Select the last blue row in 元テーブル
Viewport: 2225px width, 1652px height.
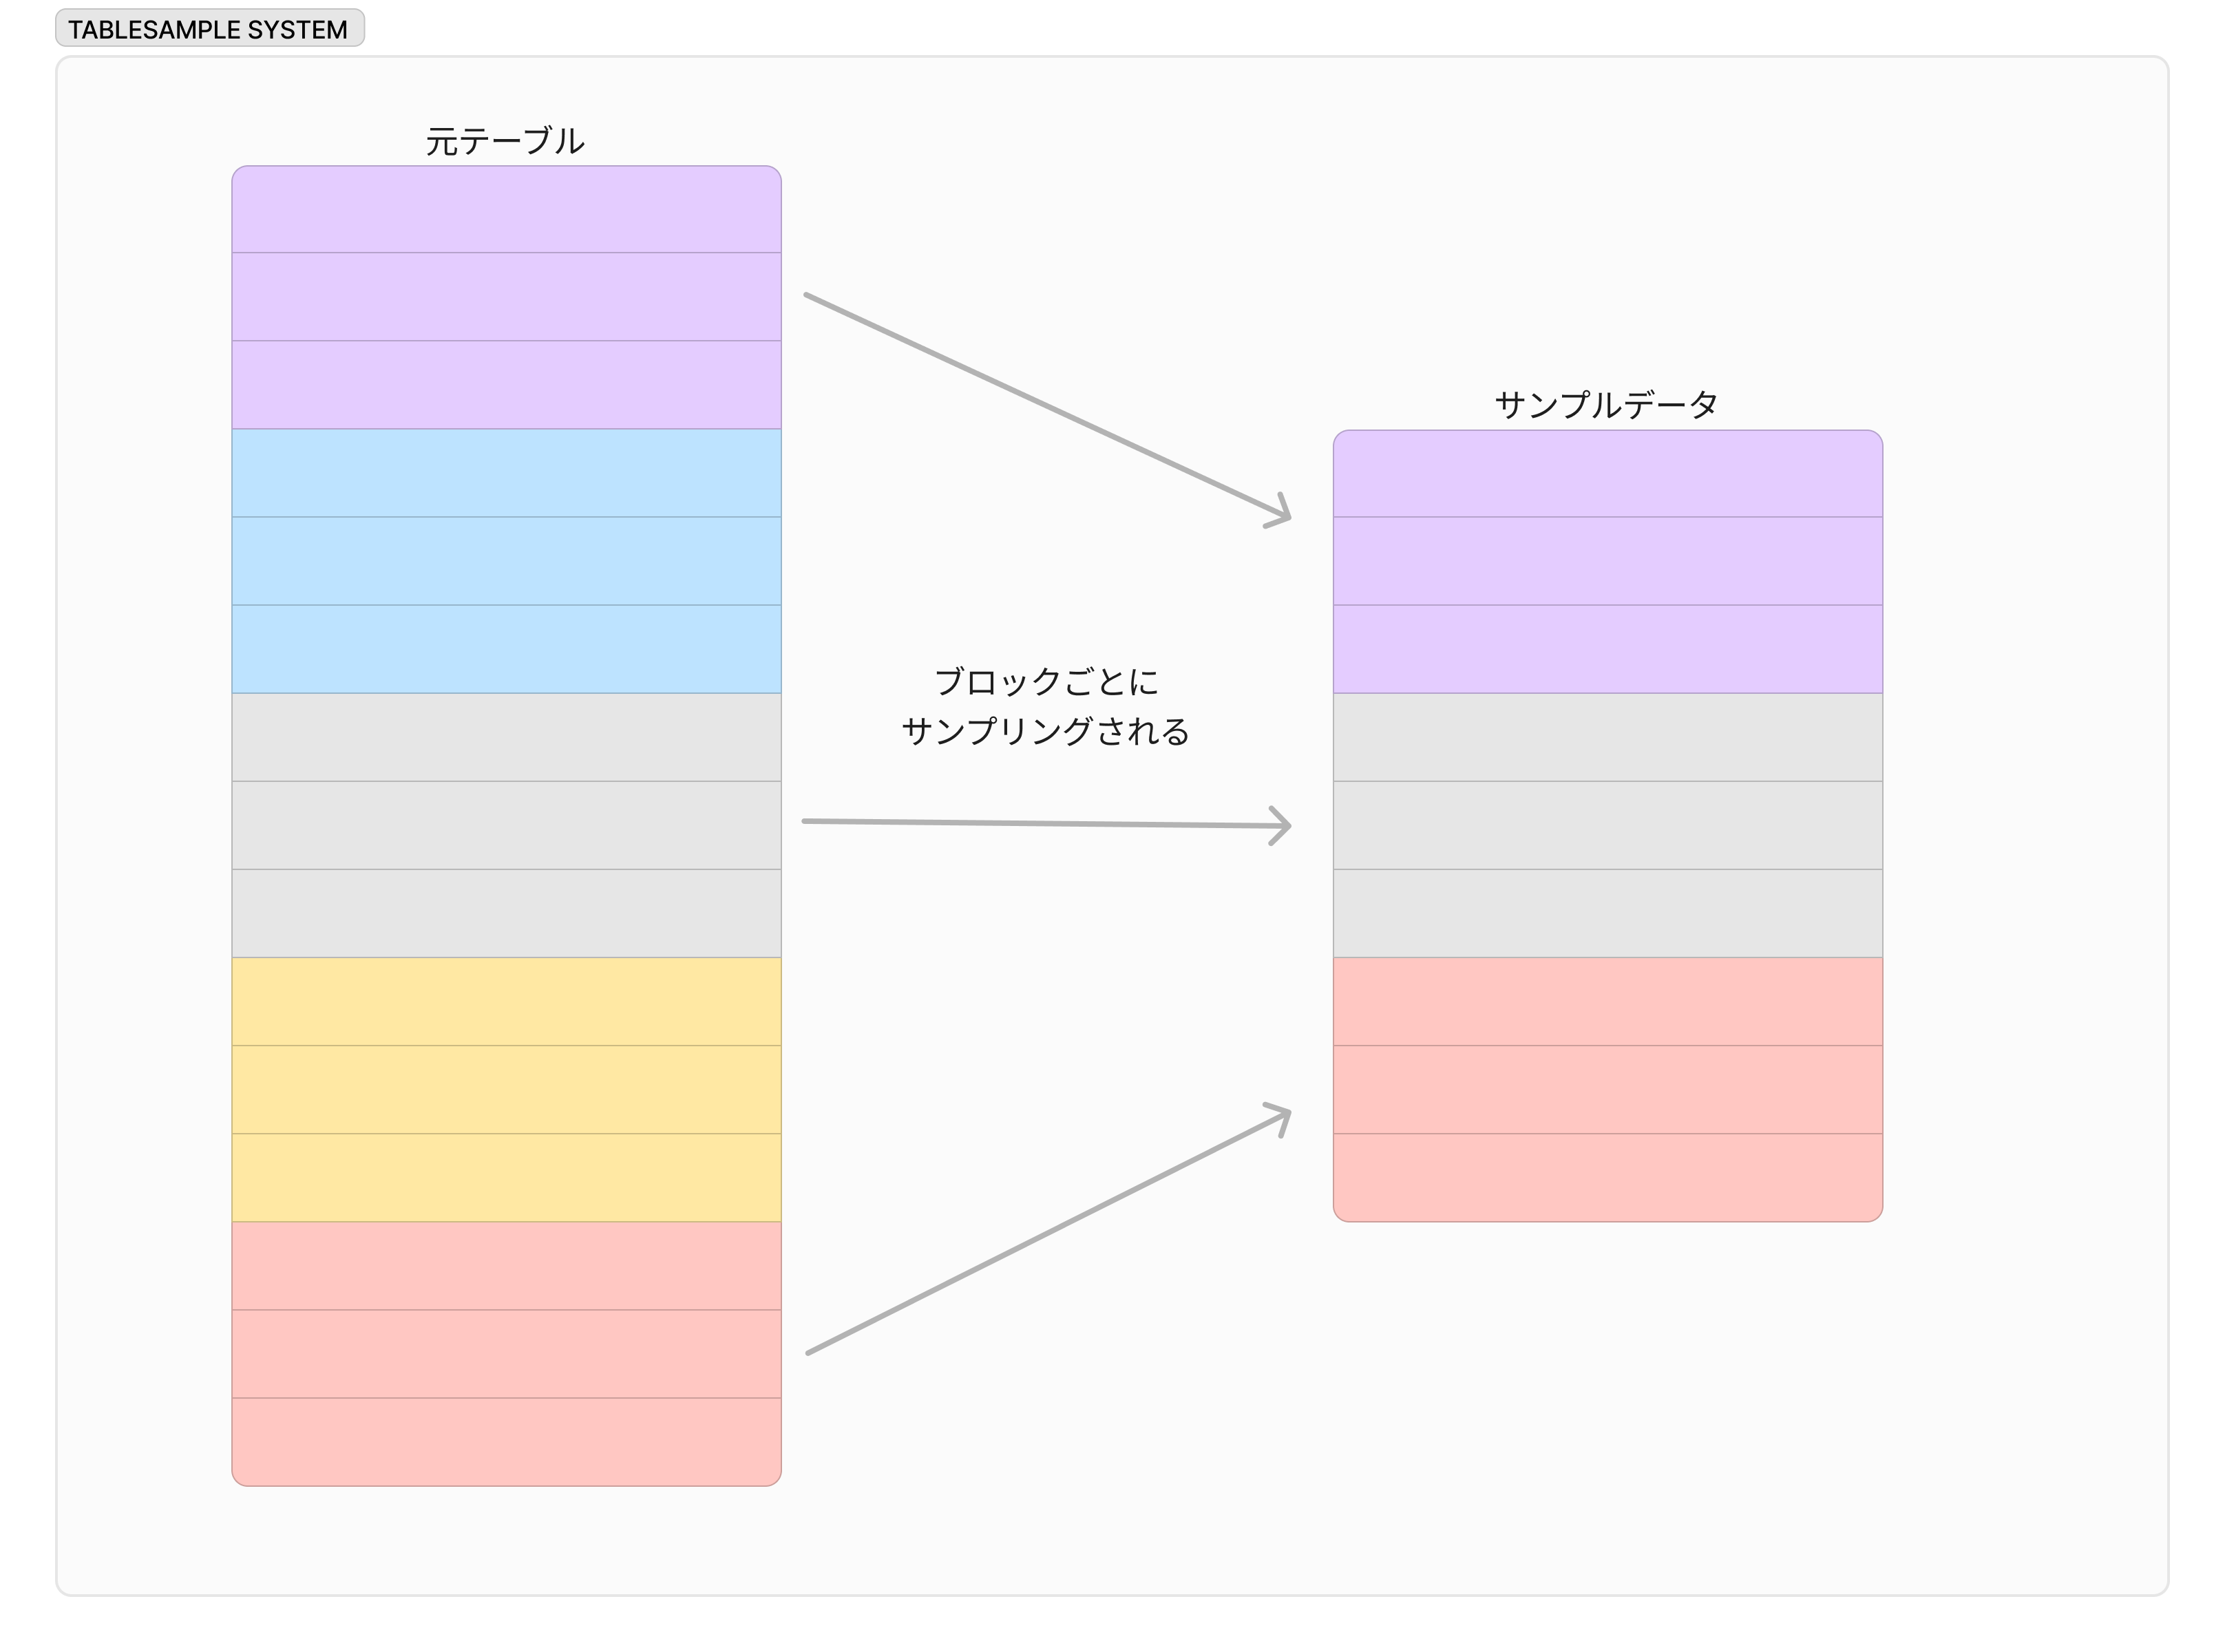pos(506,649)
